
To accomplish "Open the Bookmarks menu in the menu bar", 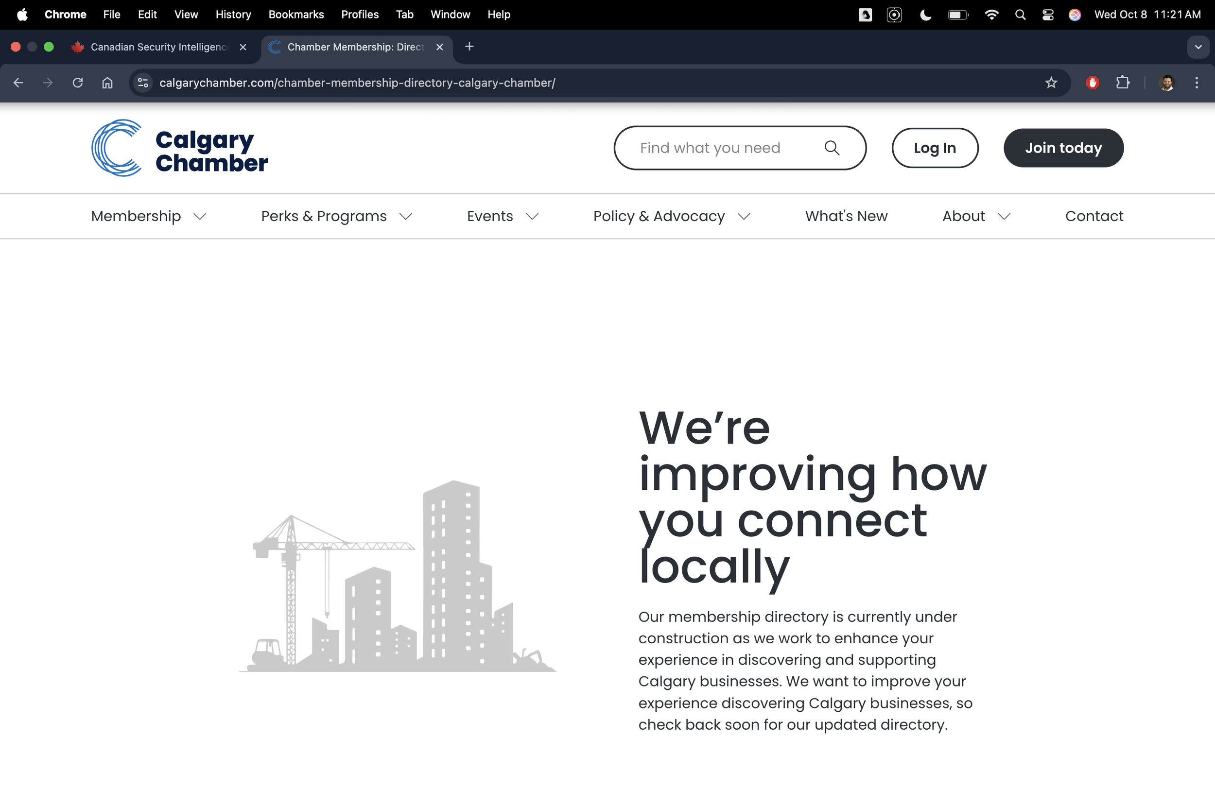I will pyautogui.click(x=296, y=14).
